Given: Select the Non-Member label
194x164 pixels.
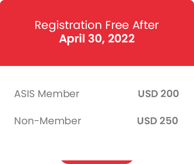Looking at the screenshot, I should click(48, 121).
